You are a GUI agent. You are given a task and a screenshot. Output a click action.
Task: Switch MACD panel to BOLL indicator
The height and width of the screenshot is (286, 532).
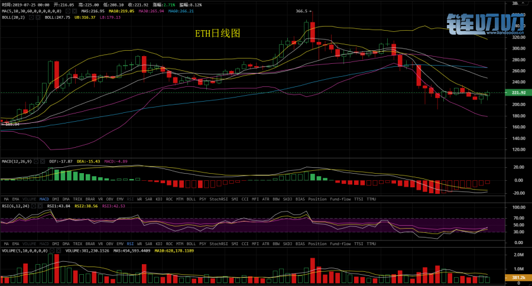(191, 199)
